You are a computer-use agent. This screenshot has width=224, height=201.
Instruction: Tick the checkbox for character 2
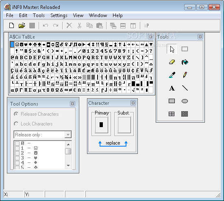[x=17, y=153]
